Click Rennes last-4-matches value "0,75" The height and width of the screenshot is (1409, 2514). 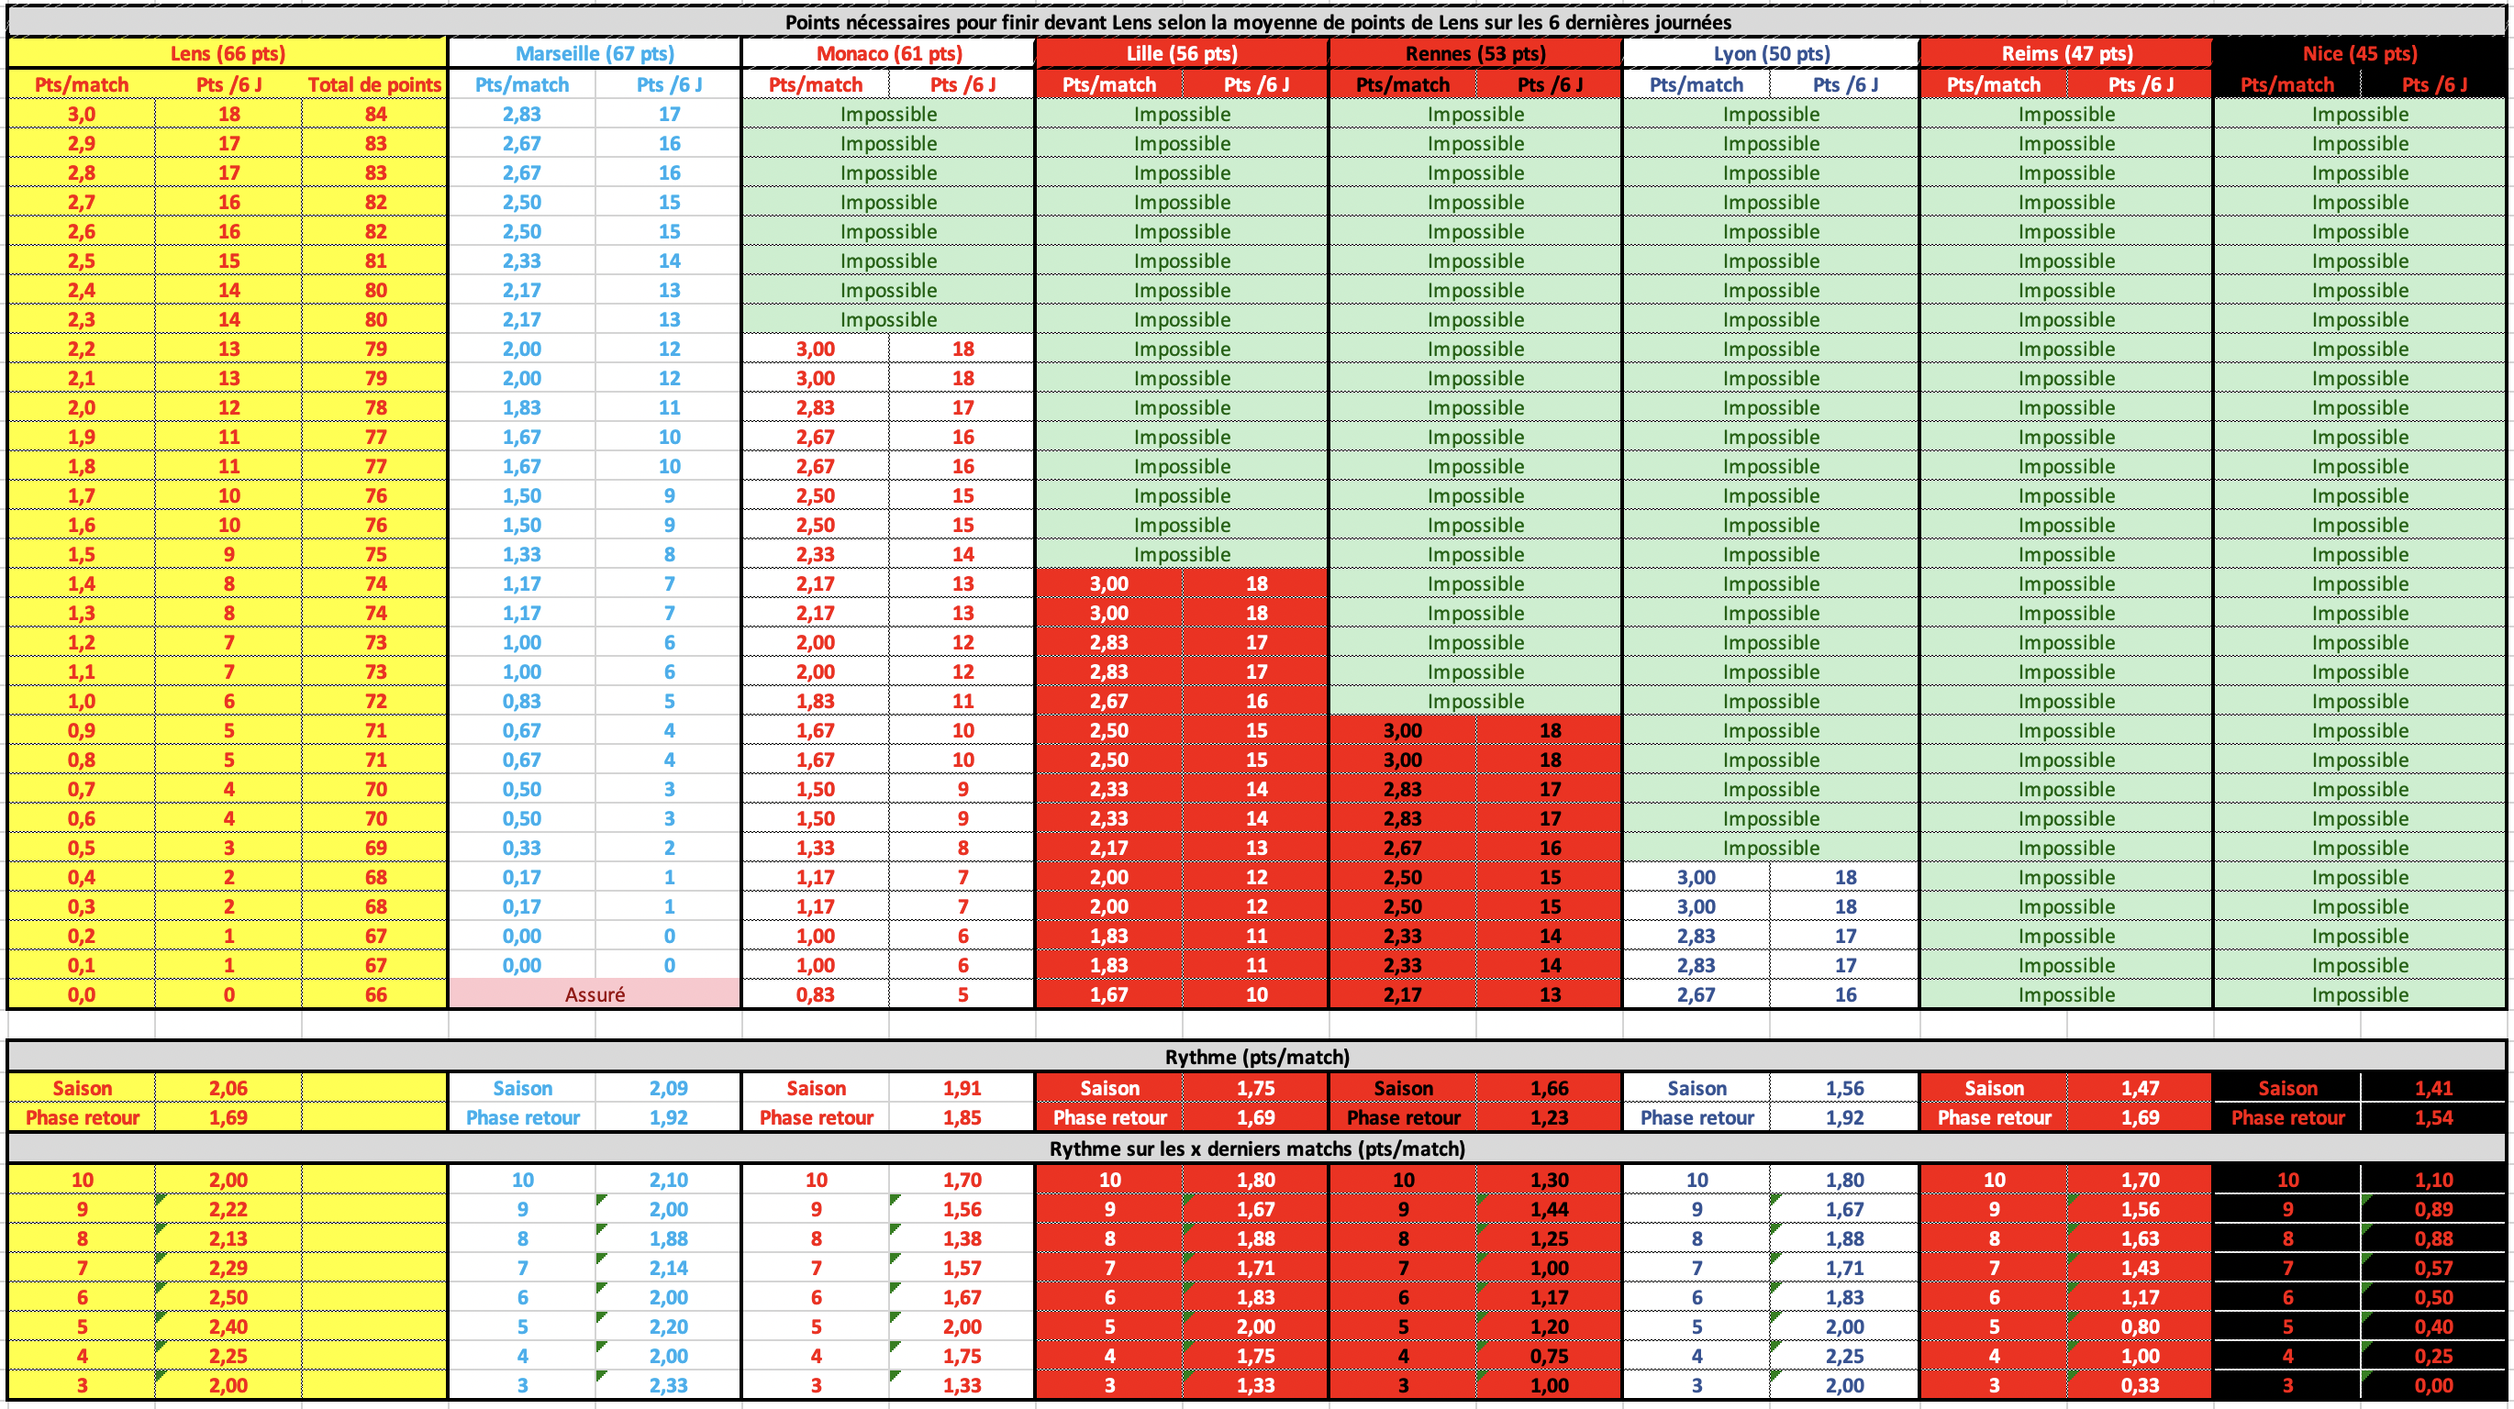click(1550, 1355)
